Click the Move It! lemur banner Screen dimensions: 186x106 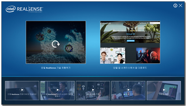[130, 32]
